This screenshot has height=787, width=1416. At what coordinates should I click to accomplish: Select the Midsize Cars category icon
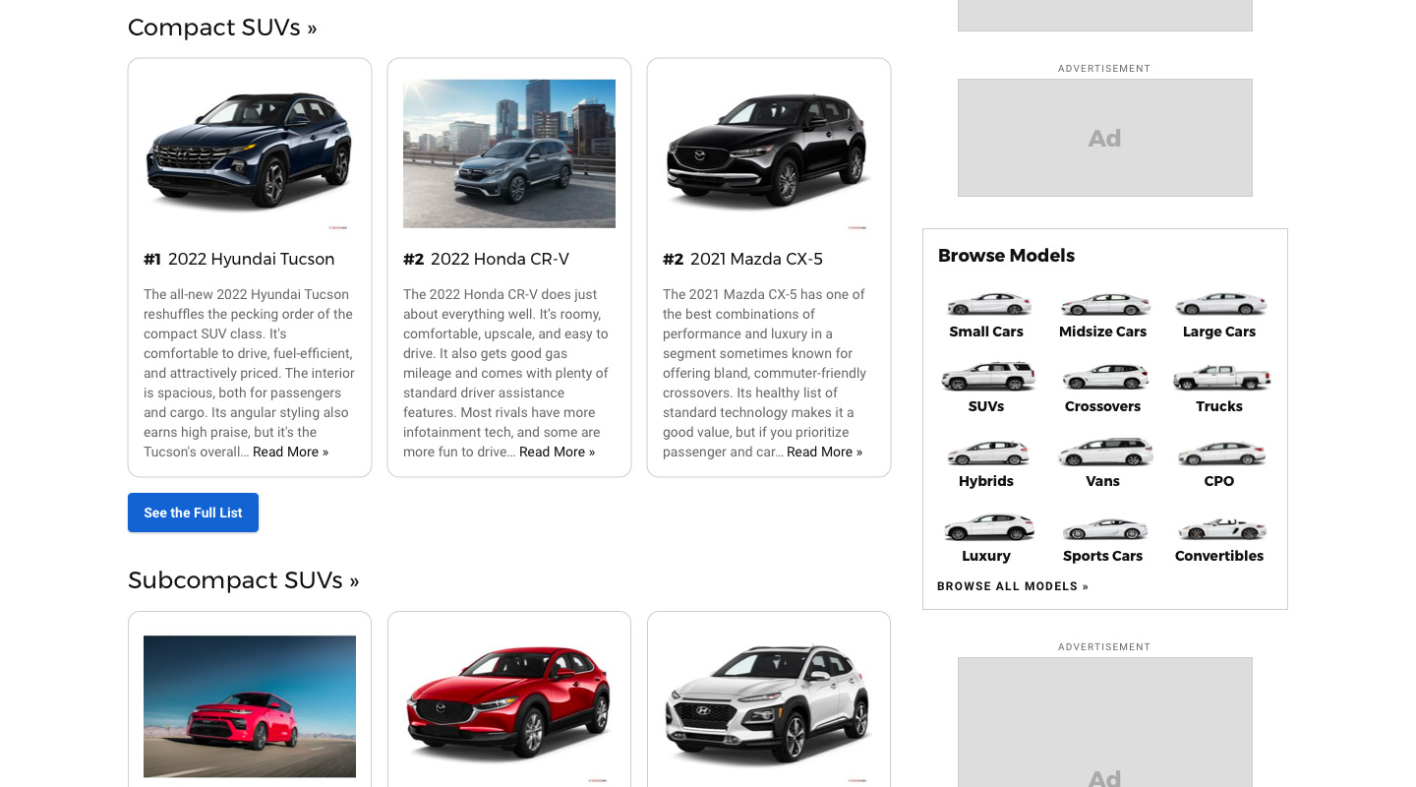pyautogui.click(x=1104, y=303)
